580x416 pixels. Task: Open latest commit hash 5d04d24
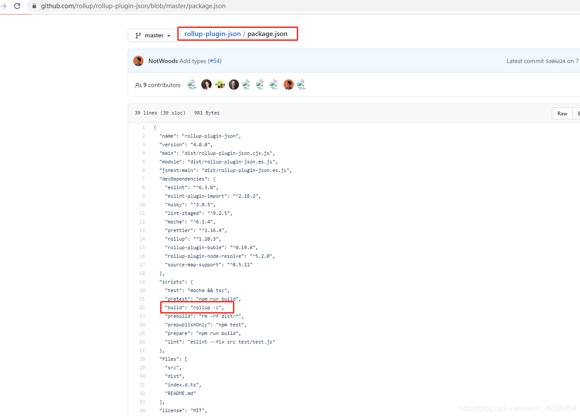pyautogui.click(x=555, y=61)
